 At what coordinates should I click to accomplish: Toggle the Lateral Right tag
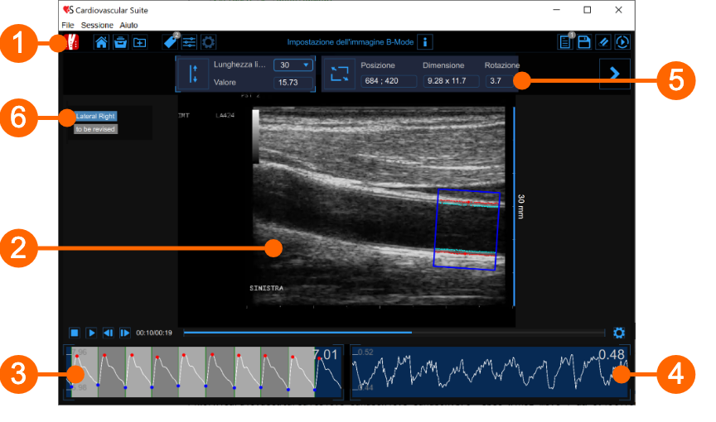(x=95, y=117)
